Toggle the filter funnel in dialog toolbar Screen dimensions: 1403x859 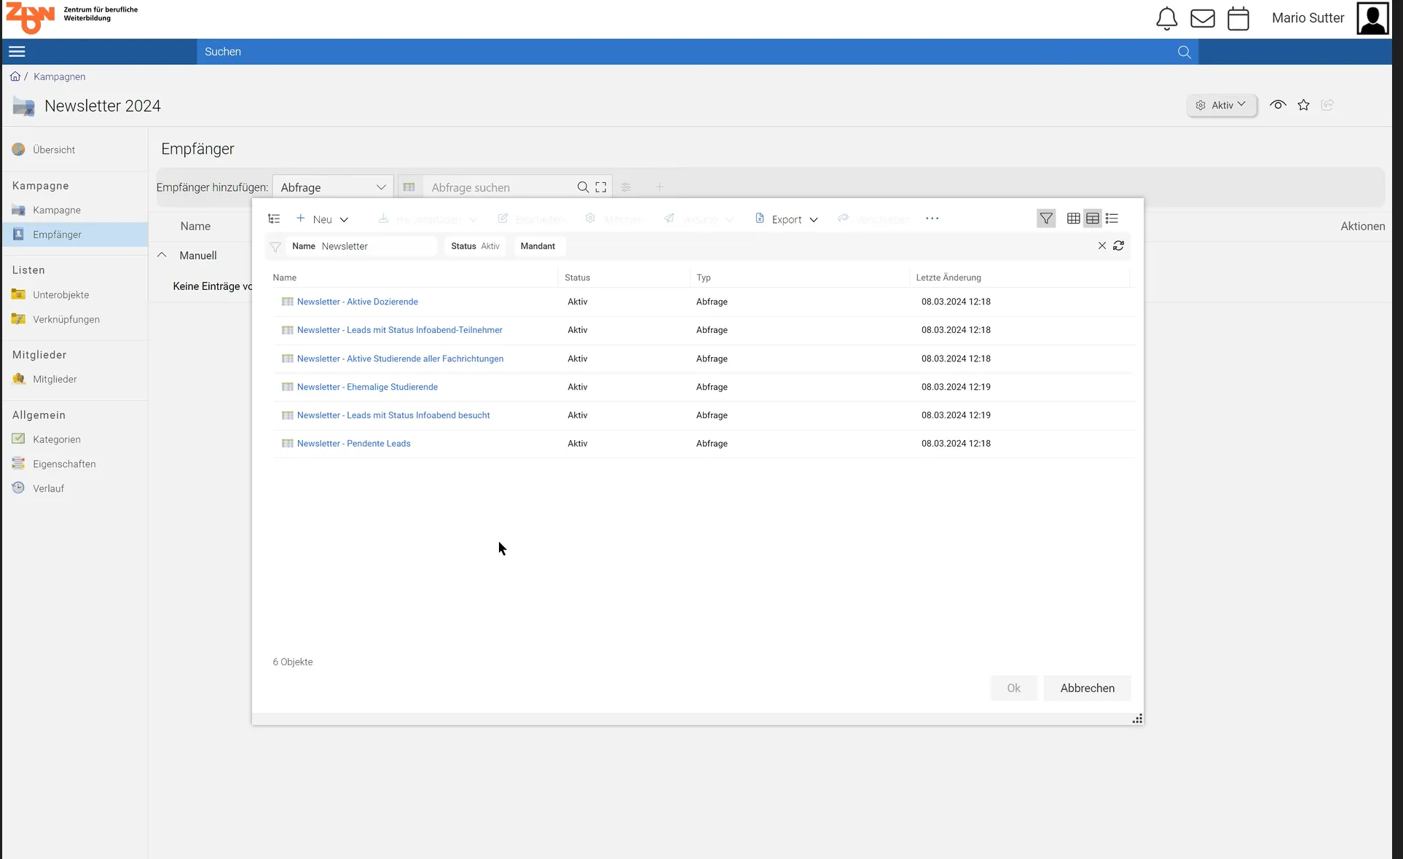pos(1046,219)
